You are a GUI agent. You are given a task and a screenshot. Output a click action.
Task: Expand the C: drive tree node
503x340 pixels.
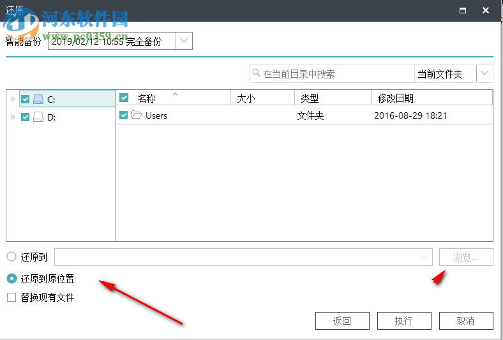click(13, 99)
